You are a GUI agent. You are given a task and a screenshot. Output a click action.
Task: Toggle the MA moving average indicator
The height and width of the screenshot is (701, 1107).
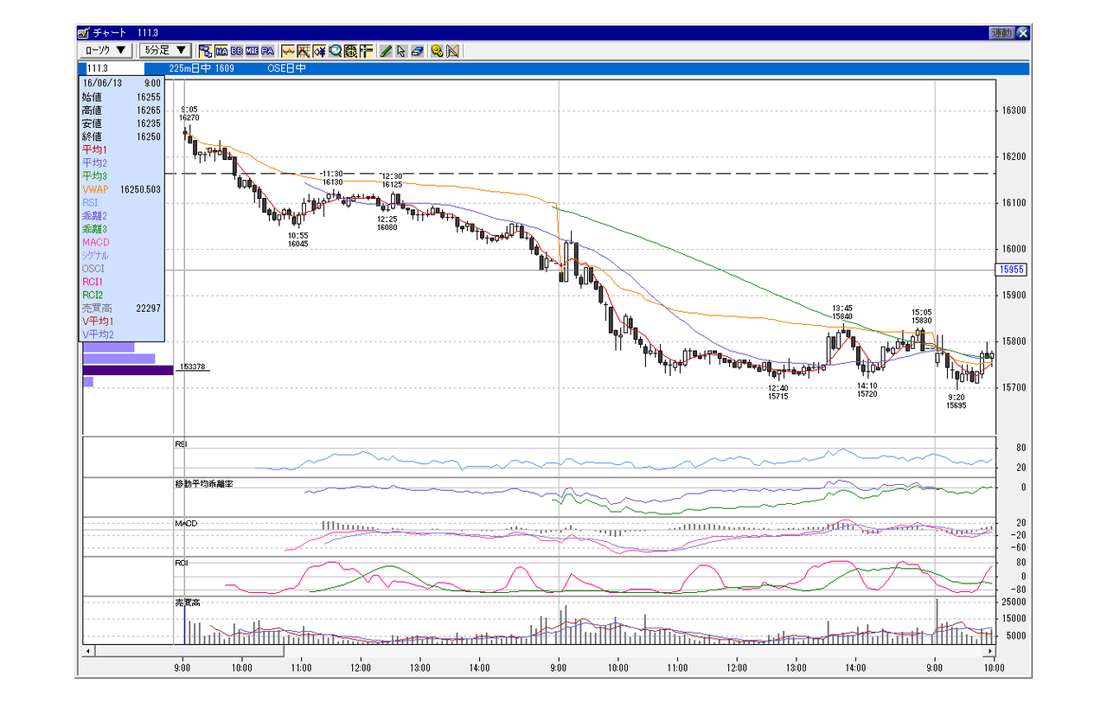[221, 51]
